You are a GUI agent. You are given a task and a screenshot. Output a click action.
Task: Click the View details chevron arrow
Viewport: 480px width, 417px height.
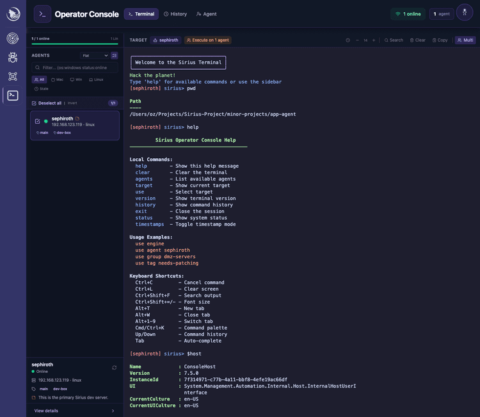(x=113, y=411)
